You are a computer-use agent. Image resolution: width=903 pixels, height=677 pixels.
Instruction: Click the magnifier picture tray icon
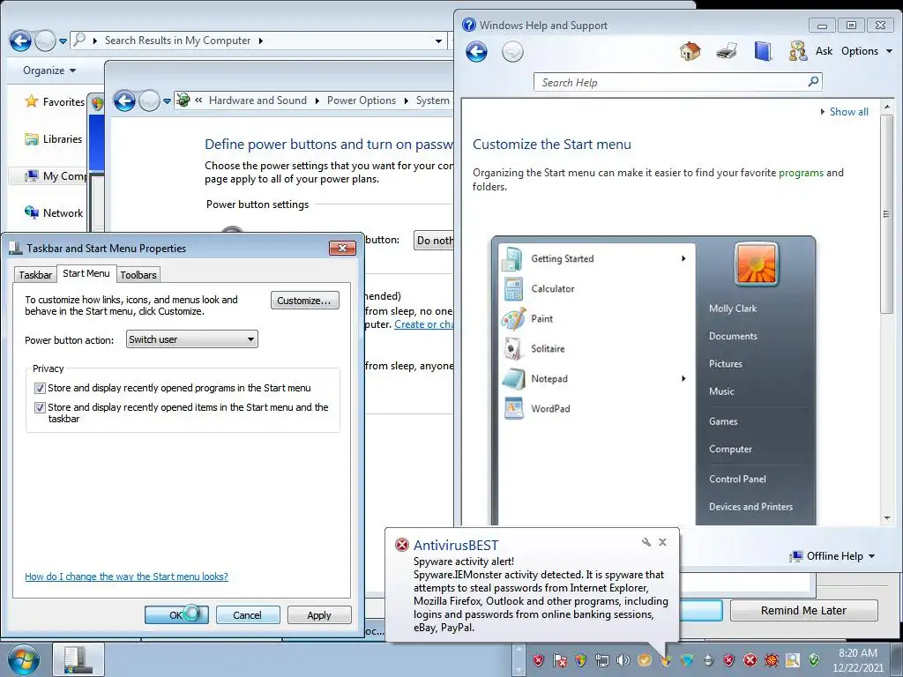pyautogui.click(x=793, y=659)
